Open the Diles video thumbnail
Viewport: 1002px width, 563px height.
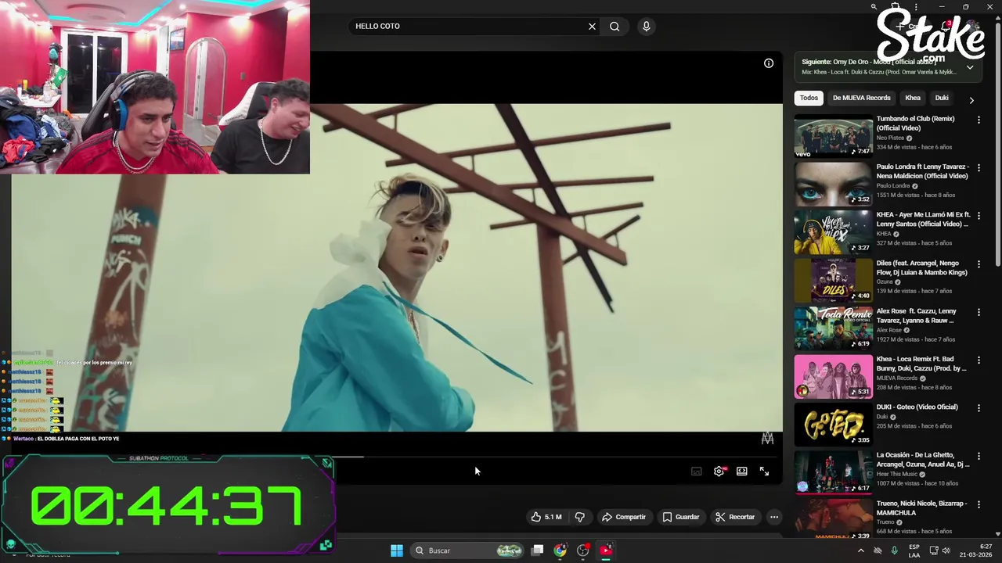(x=834, y=281)
